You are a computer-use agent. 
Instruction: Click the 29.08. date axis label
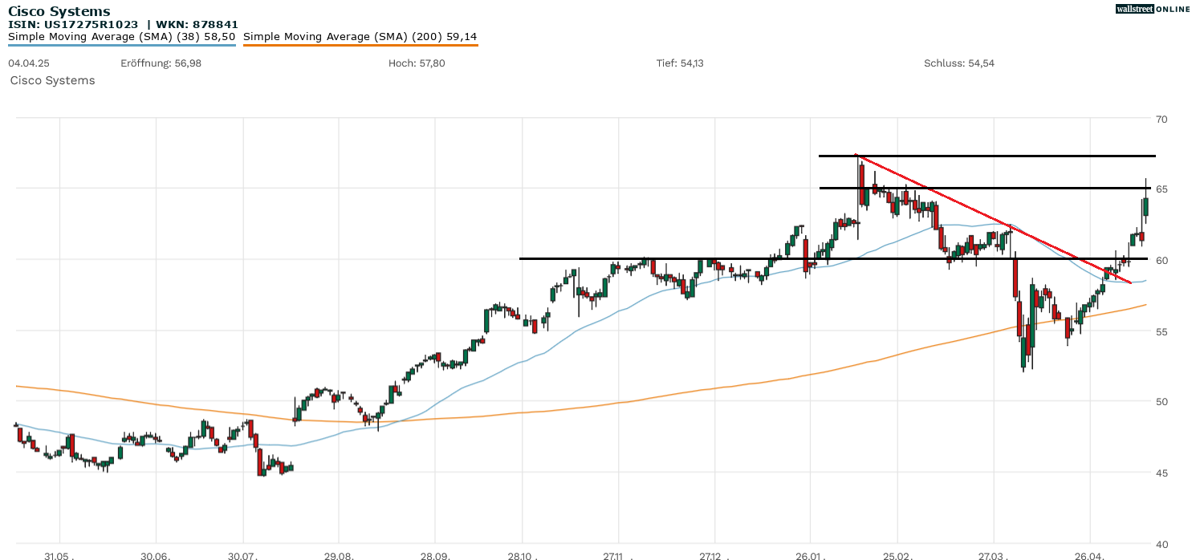339,555
